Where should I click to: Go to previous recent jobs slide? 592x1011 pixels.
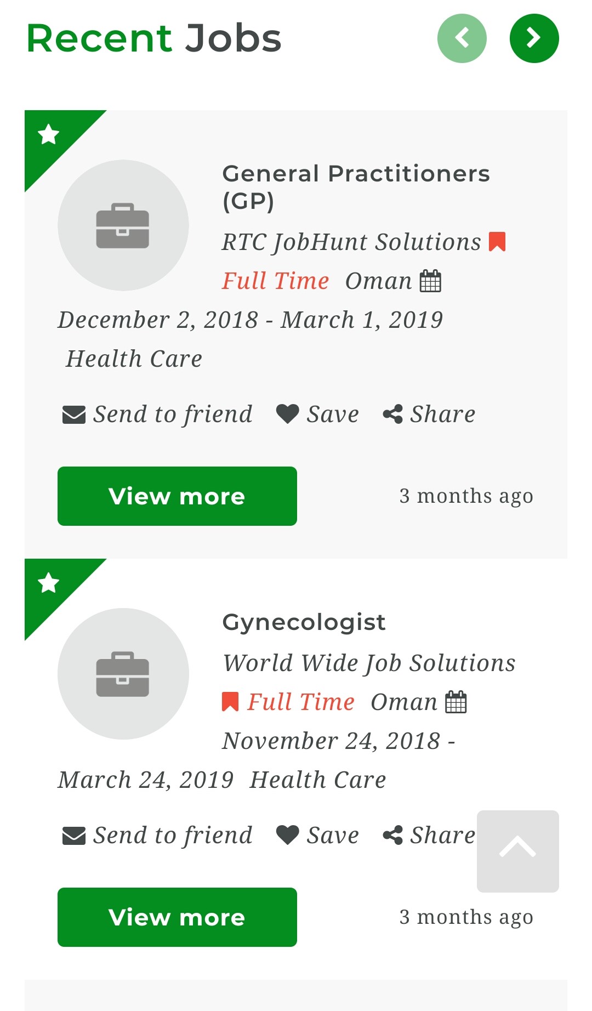462,38
